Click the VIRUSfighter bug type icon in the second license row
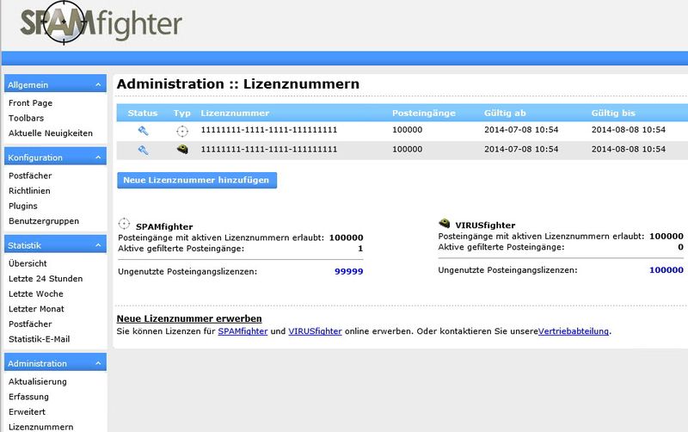 (x=182, y=150)
